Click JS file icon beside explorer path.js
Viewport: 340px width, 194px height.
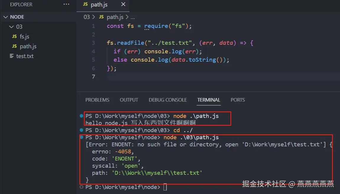pos(14,46)
